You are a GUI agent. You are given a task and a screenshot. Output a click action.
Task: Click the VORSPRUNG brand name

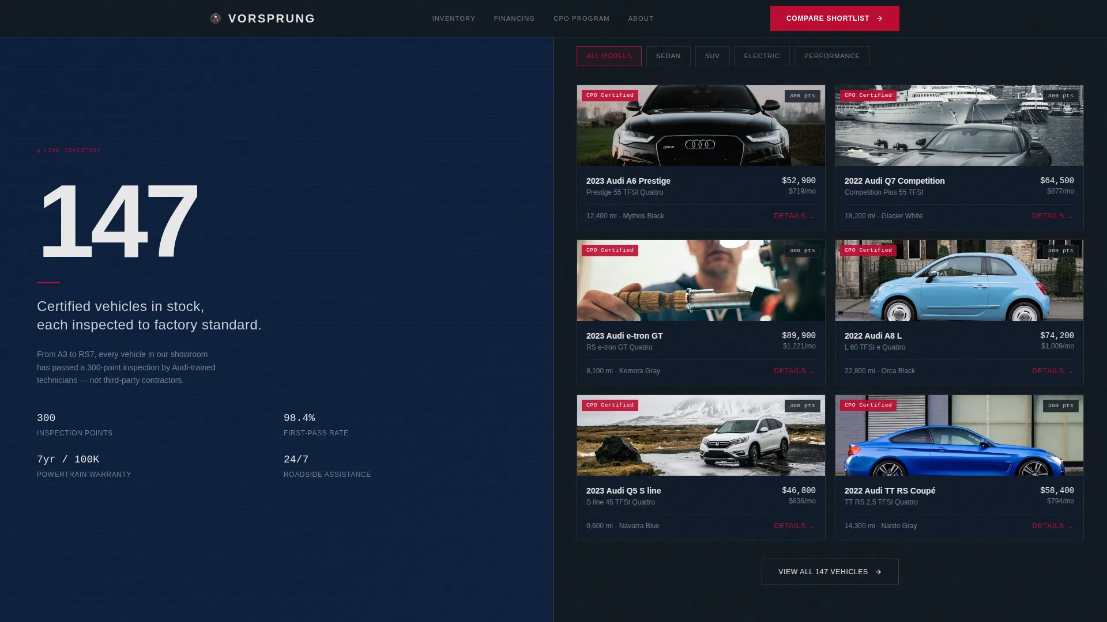point(272,18)
